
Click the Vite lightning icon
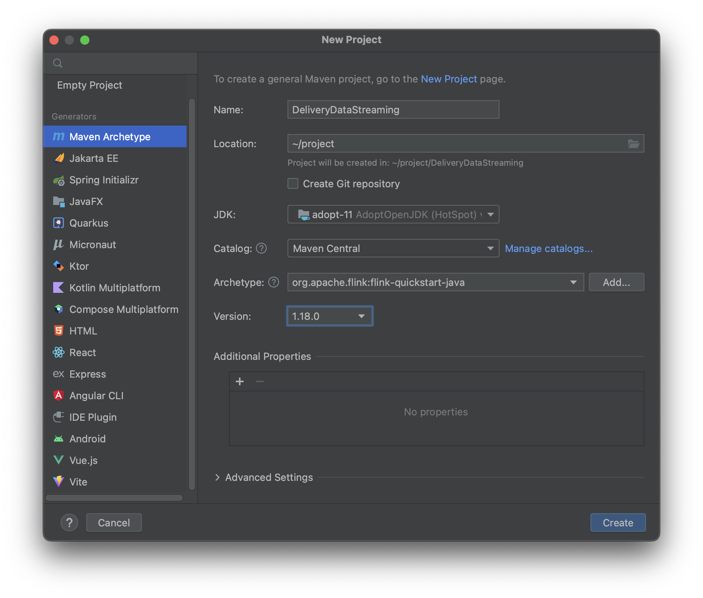[59, 482]
